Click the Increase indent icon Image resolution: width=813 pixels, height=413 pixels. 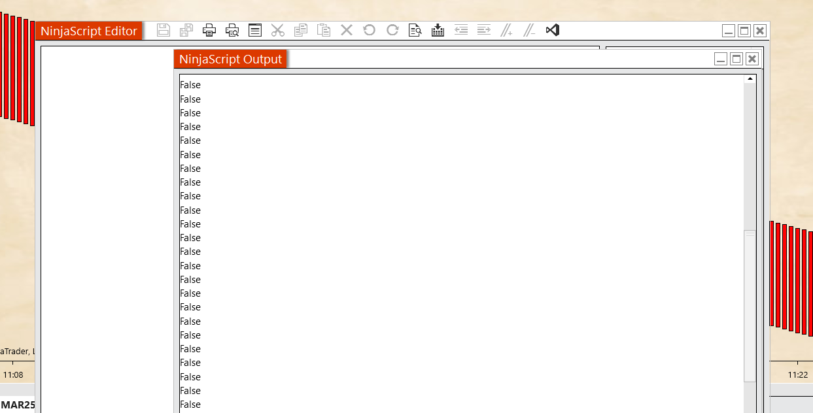tap(484, 30)
